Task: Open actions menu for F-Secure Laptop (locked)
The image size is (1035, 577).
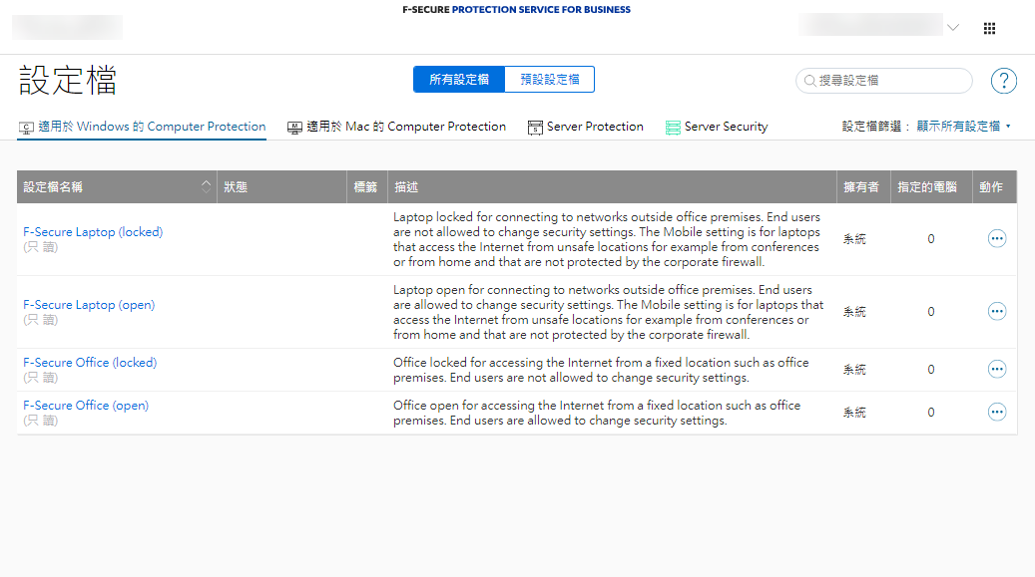Action: pos(996,238)
